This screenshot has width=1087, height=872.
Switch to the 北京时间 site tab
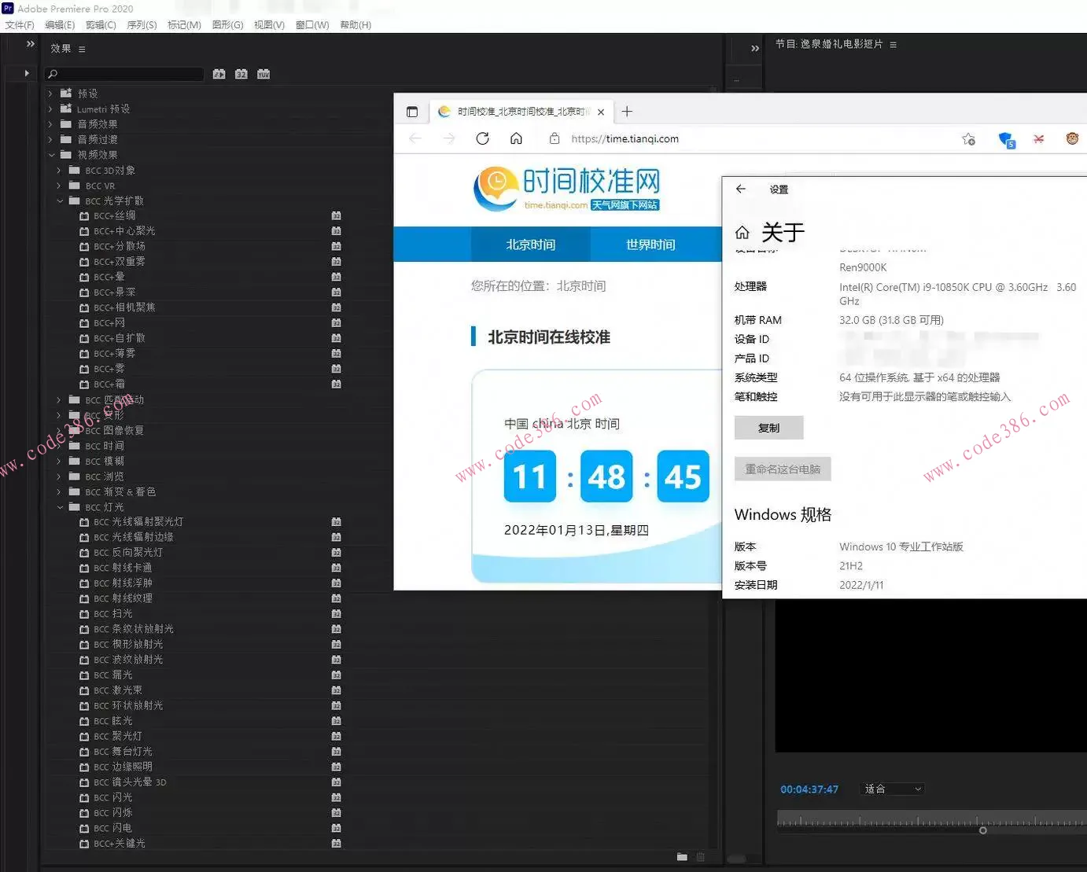pos(531,245)
